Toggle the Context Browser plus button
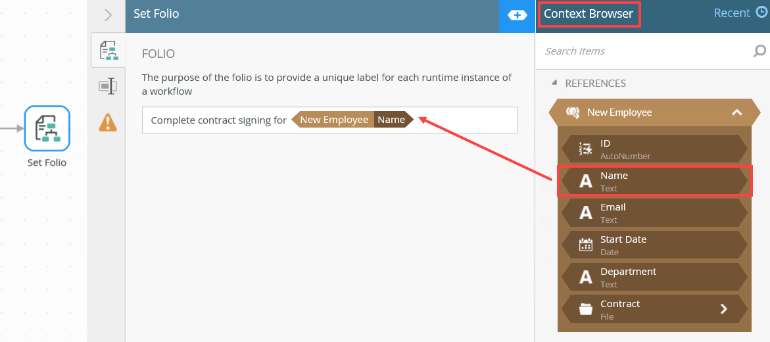 [x=517, y=15]
